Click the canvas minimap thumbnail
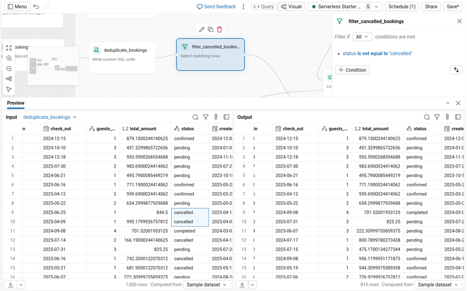467x291 pixels. [x=53, y=65]
